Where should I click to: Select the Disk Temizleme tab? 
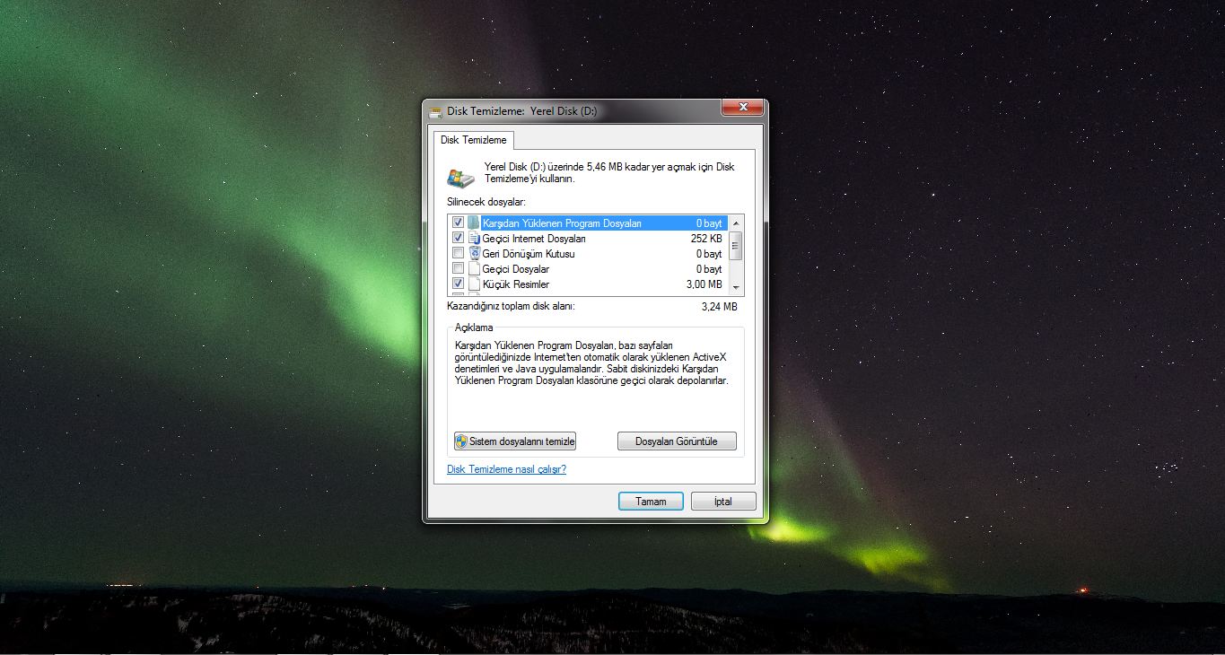(x=474, y=140)
